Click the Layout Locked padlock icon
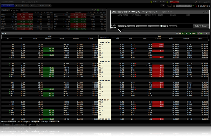This screenshot has width=211, height=137. tap(174, 6)
